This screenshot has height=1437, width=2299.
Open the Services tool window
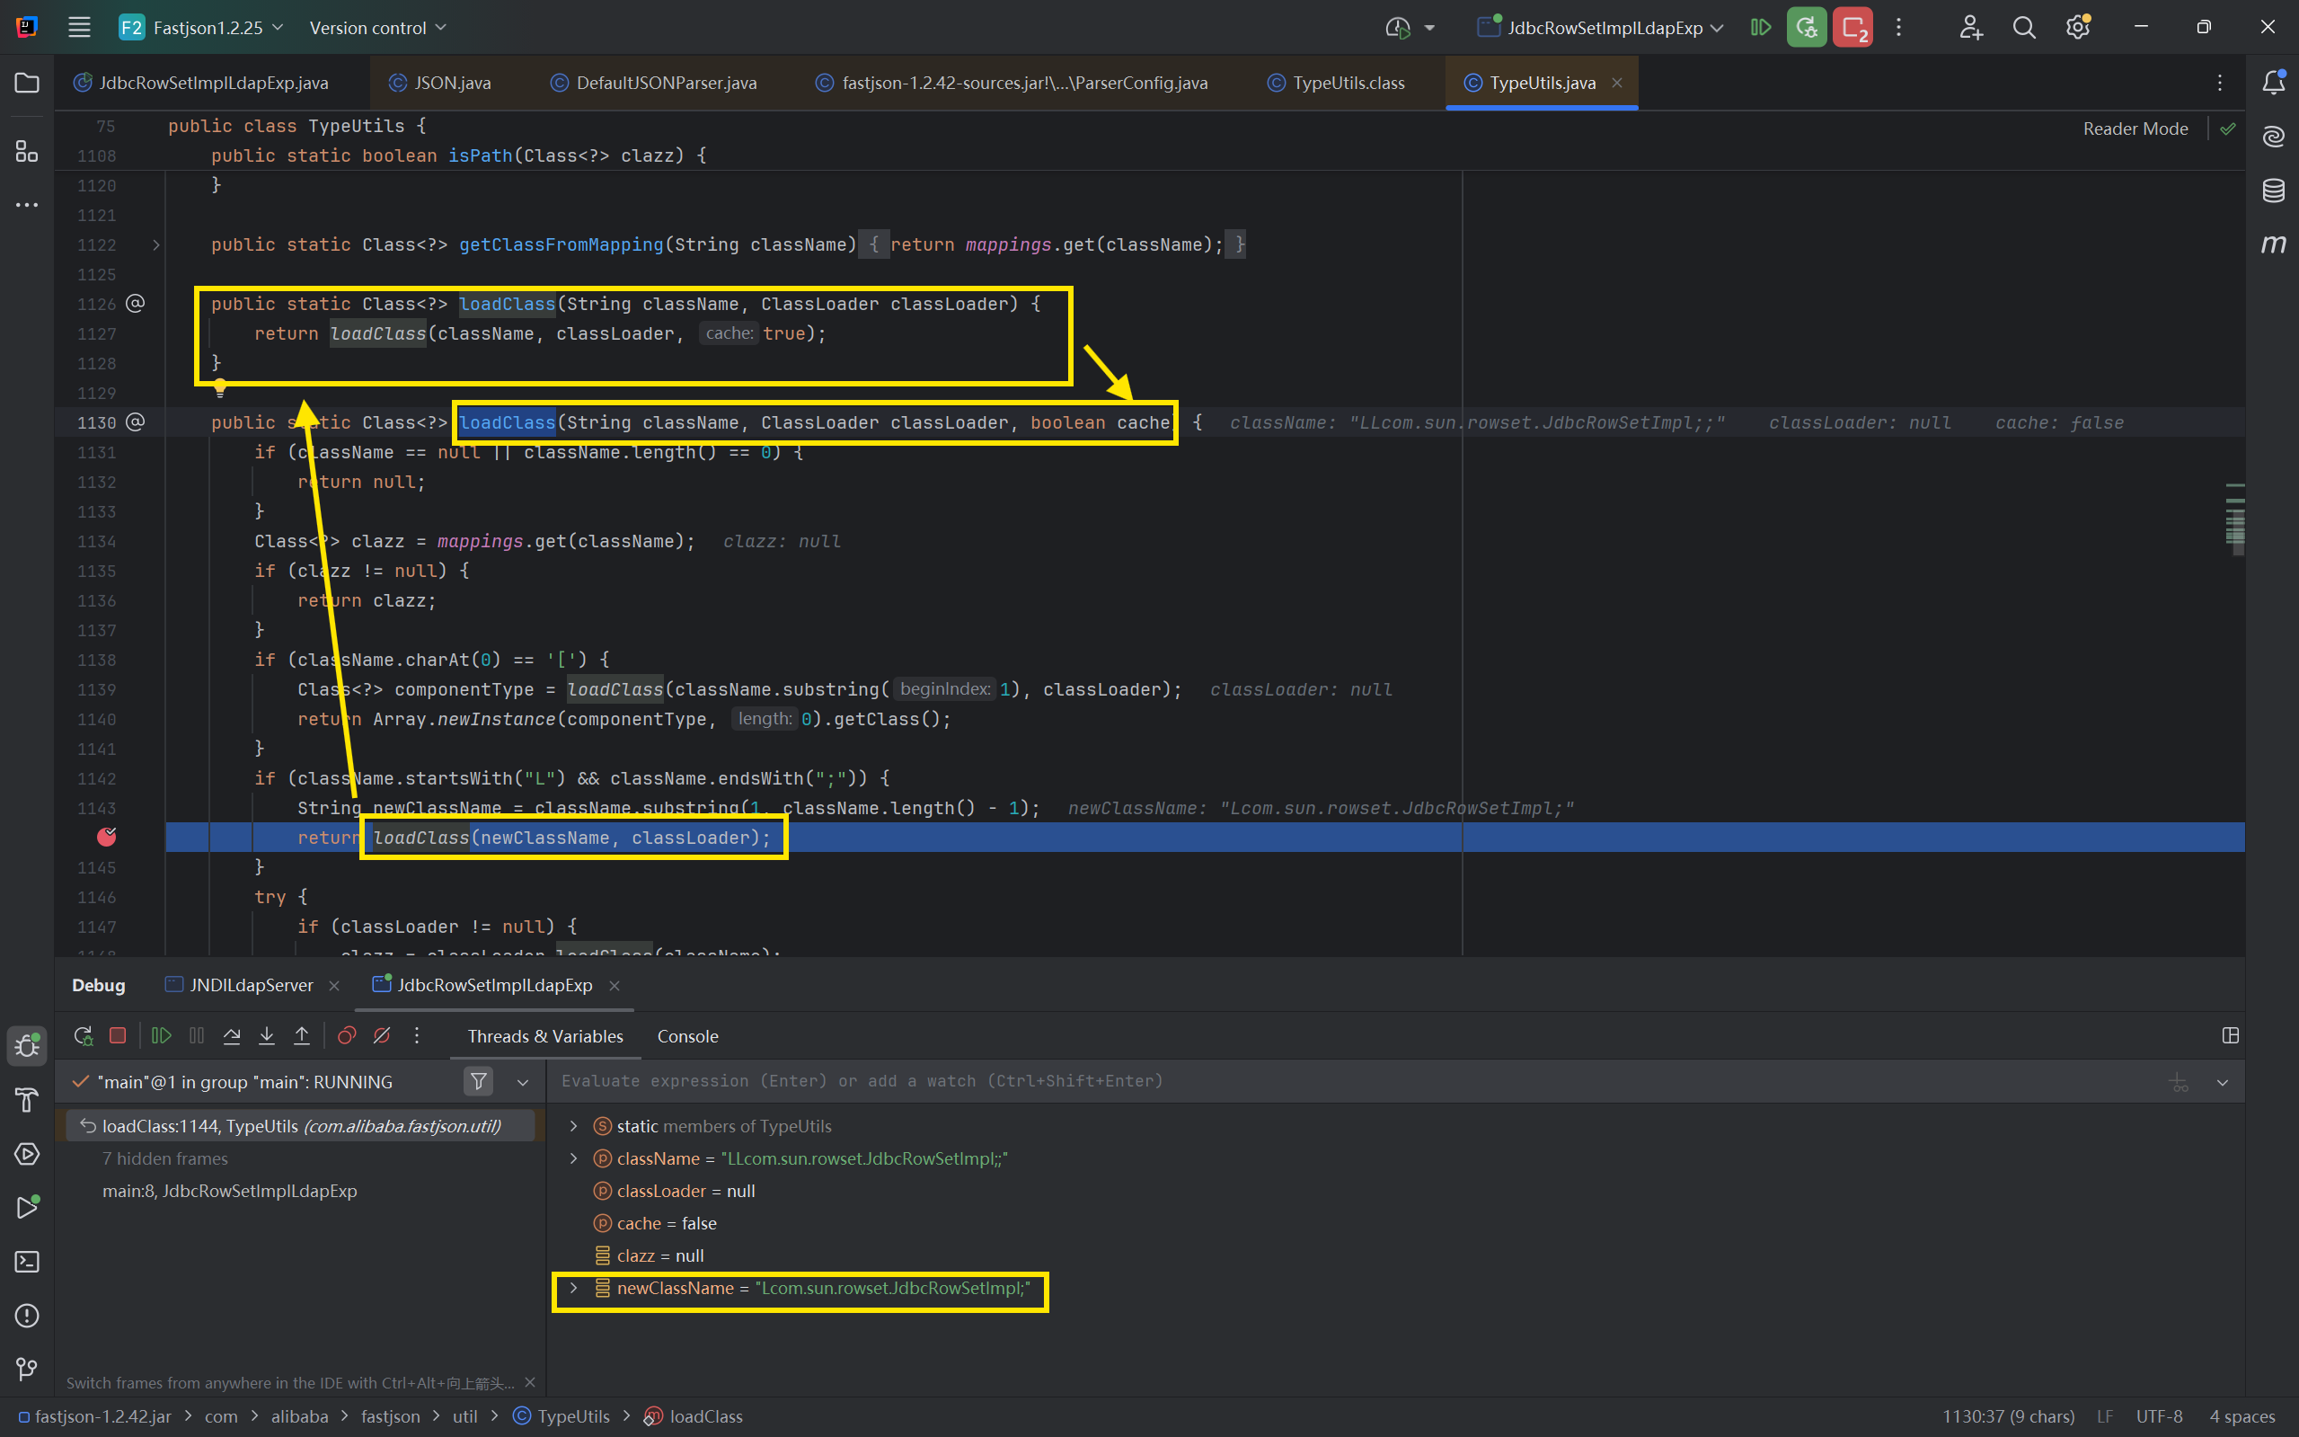27,1154
